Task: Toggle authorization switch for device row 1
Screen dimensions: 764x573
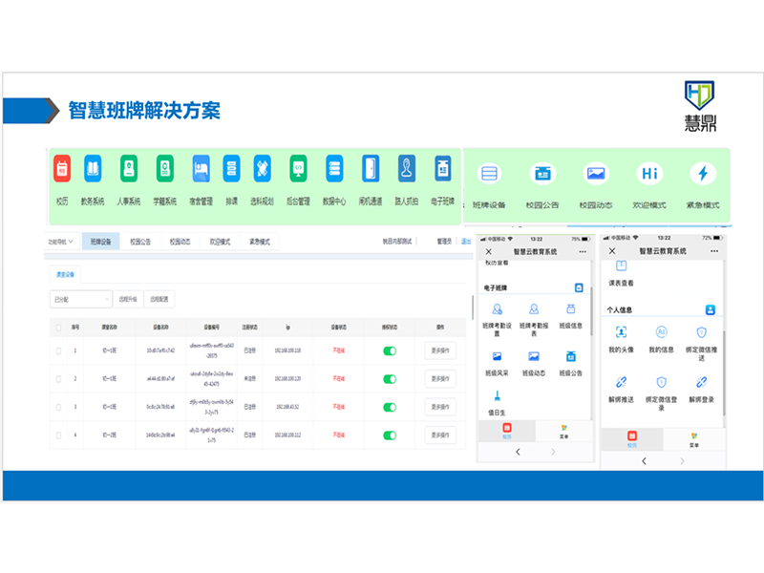Action: (x=390, y=350)
